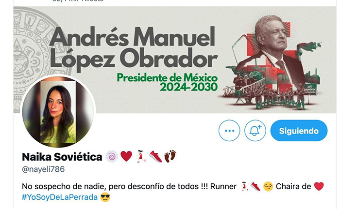
Task: Click the Naika Soviética display name
Action: 62,157
